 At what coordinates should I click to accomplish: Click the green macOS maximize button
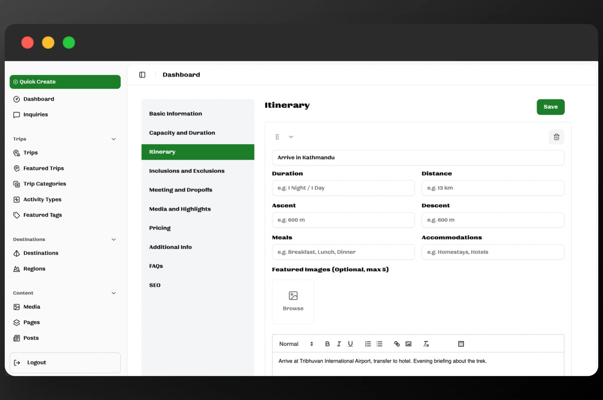click(69, 43)
